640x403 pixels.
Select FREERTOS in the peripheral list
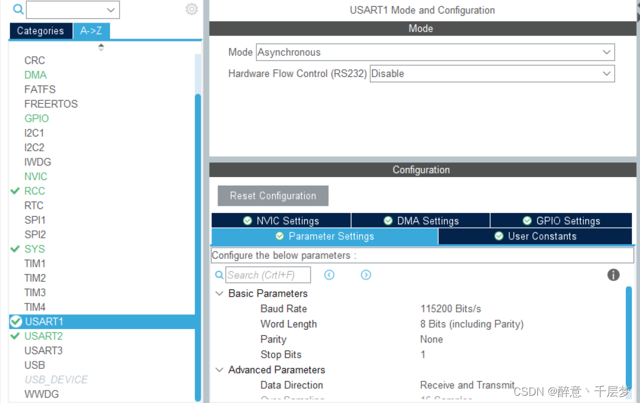51,104
